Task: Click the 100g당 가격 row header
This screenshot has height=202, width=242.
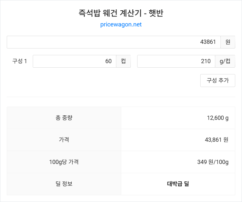Action: click(x=64, y=162)
